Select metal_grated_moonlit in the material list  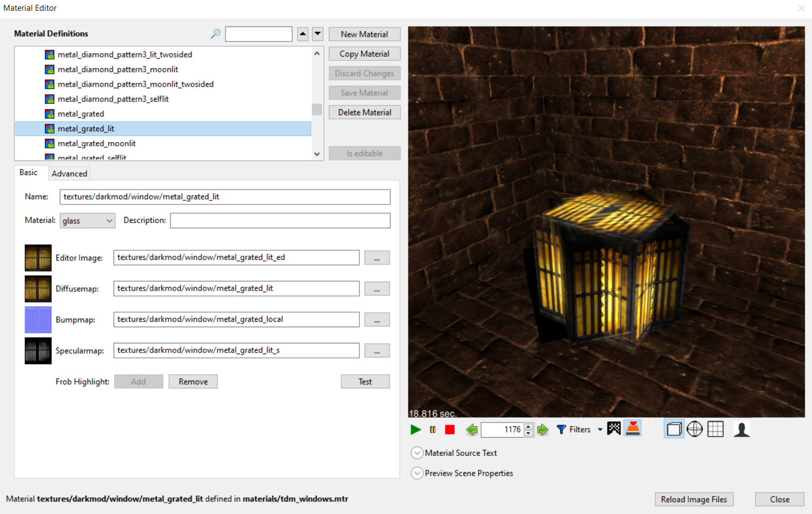tap(97, 144)
